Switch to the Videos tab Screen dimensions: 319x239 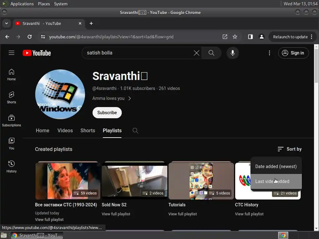point(65,130)
